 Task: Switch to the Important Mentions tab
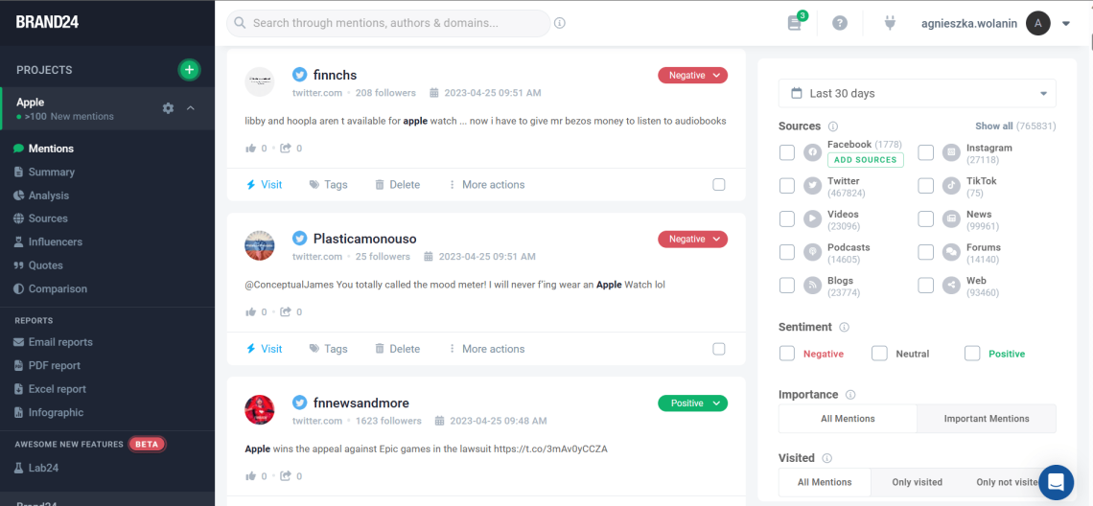pos(986,419)
